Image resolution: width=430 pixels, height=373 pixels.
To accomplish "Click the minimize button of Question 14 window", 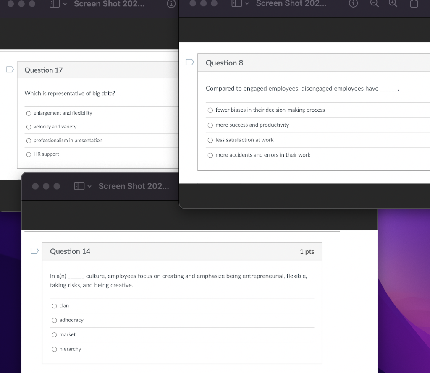I will pos(46,186).
